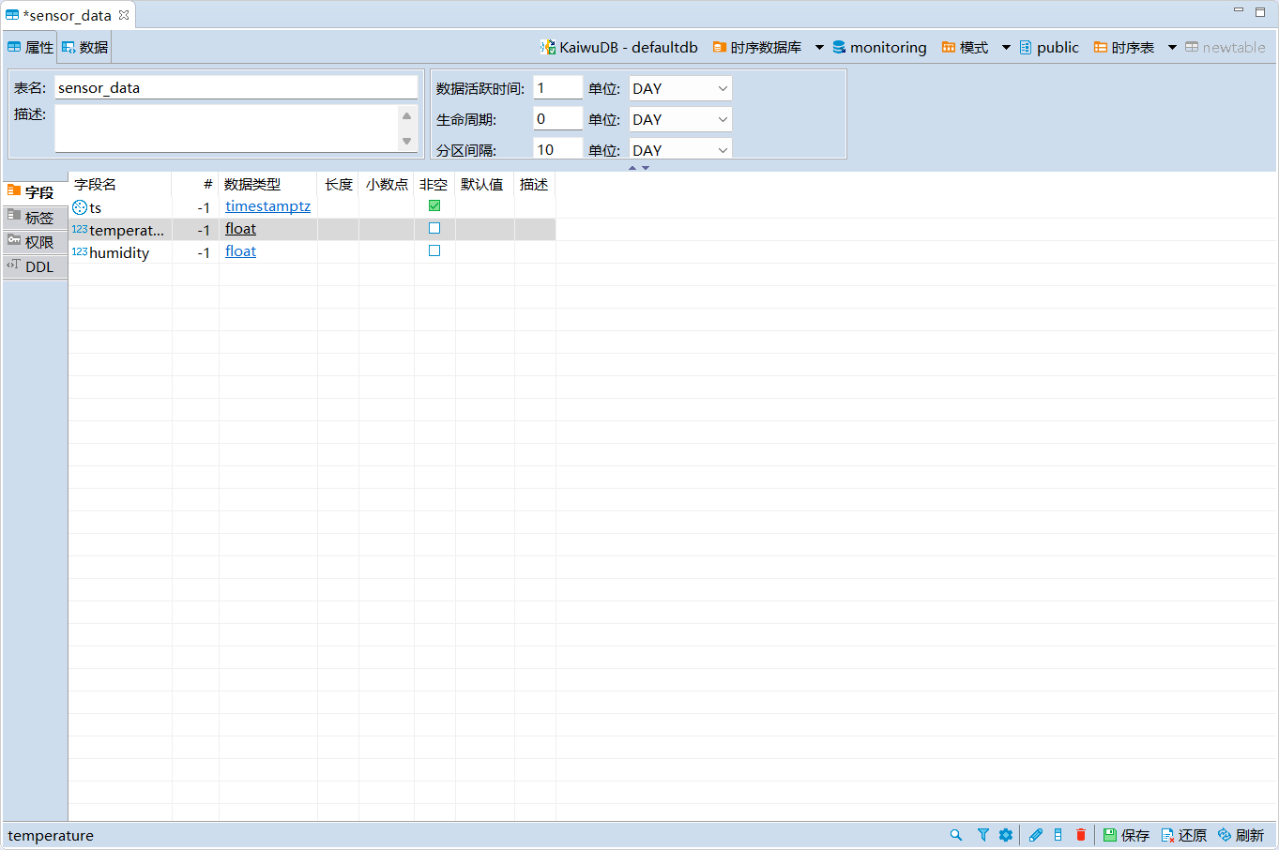
Task: Click the 保存 save button
Action: point(1126,835)
